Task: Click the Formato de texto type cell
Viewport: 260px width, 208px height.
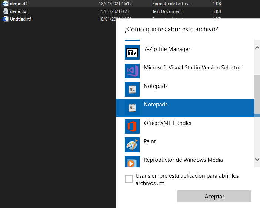Action: [171, 4]
